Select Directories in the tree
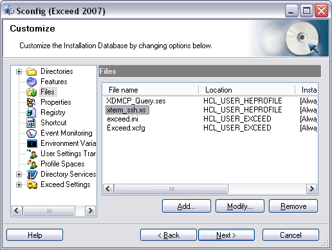The width and height of the screenshot is (332, 250). [57, 71]
